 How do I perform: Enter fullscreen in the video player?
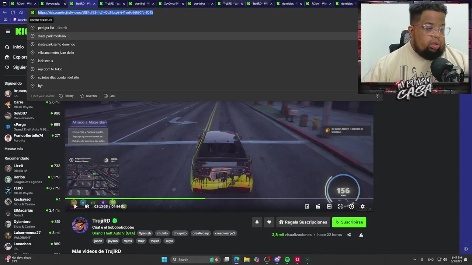340,206
